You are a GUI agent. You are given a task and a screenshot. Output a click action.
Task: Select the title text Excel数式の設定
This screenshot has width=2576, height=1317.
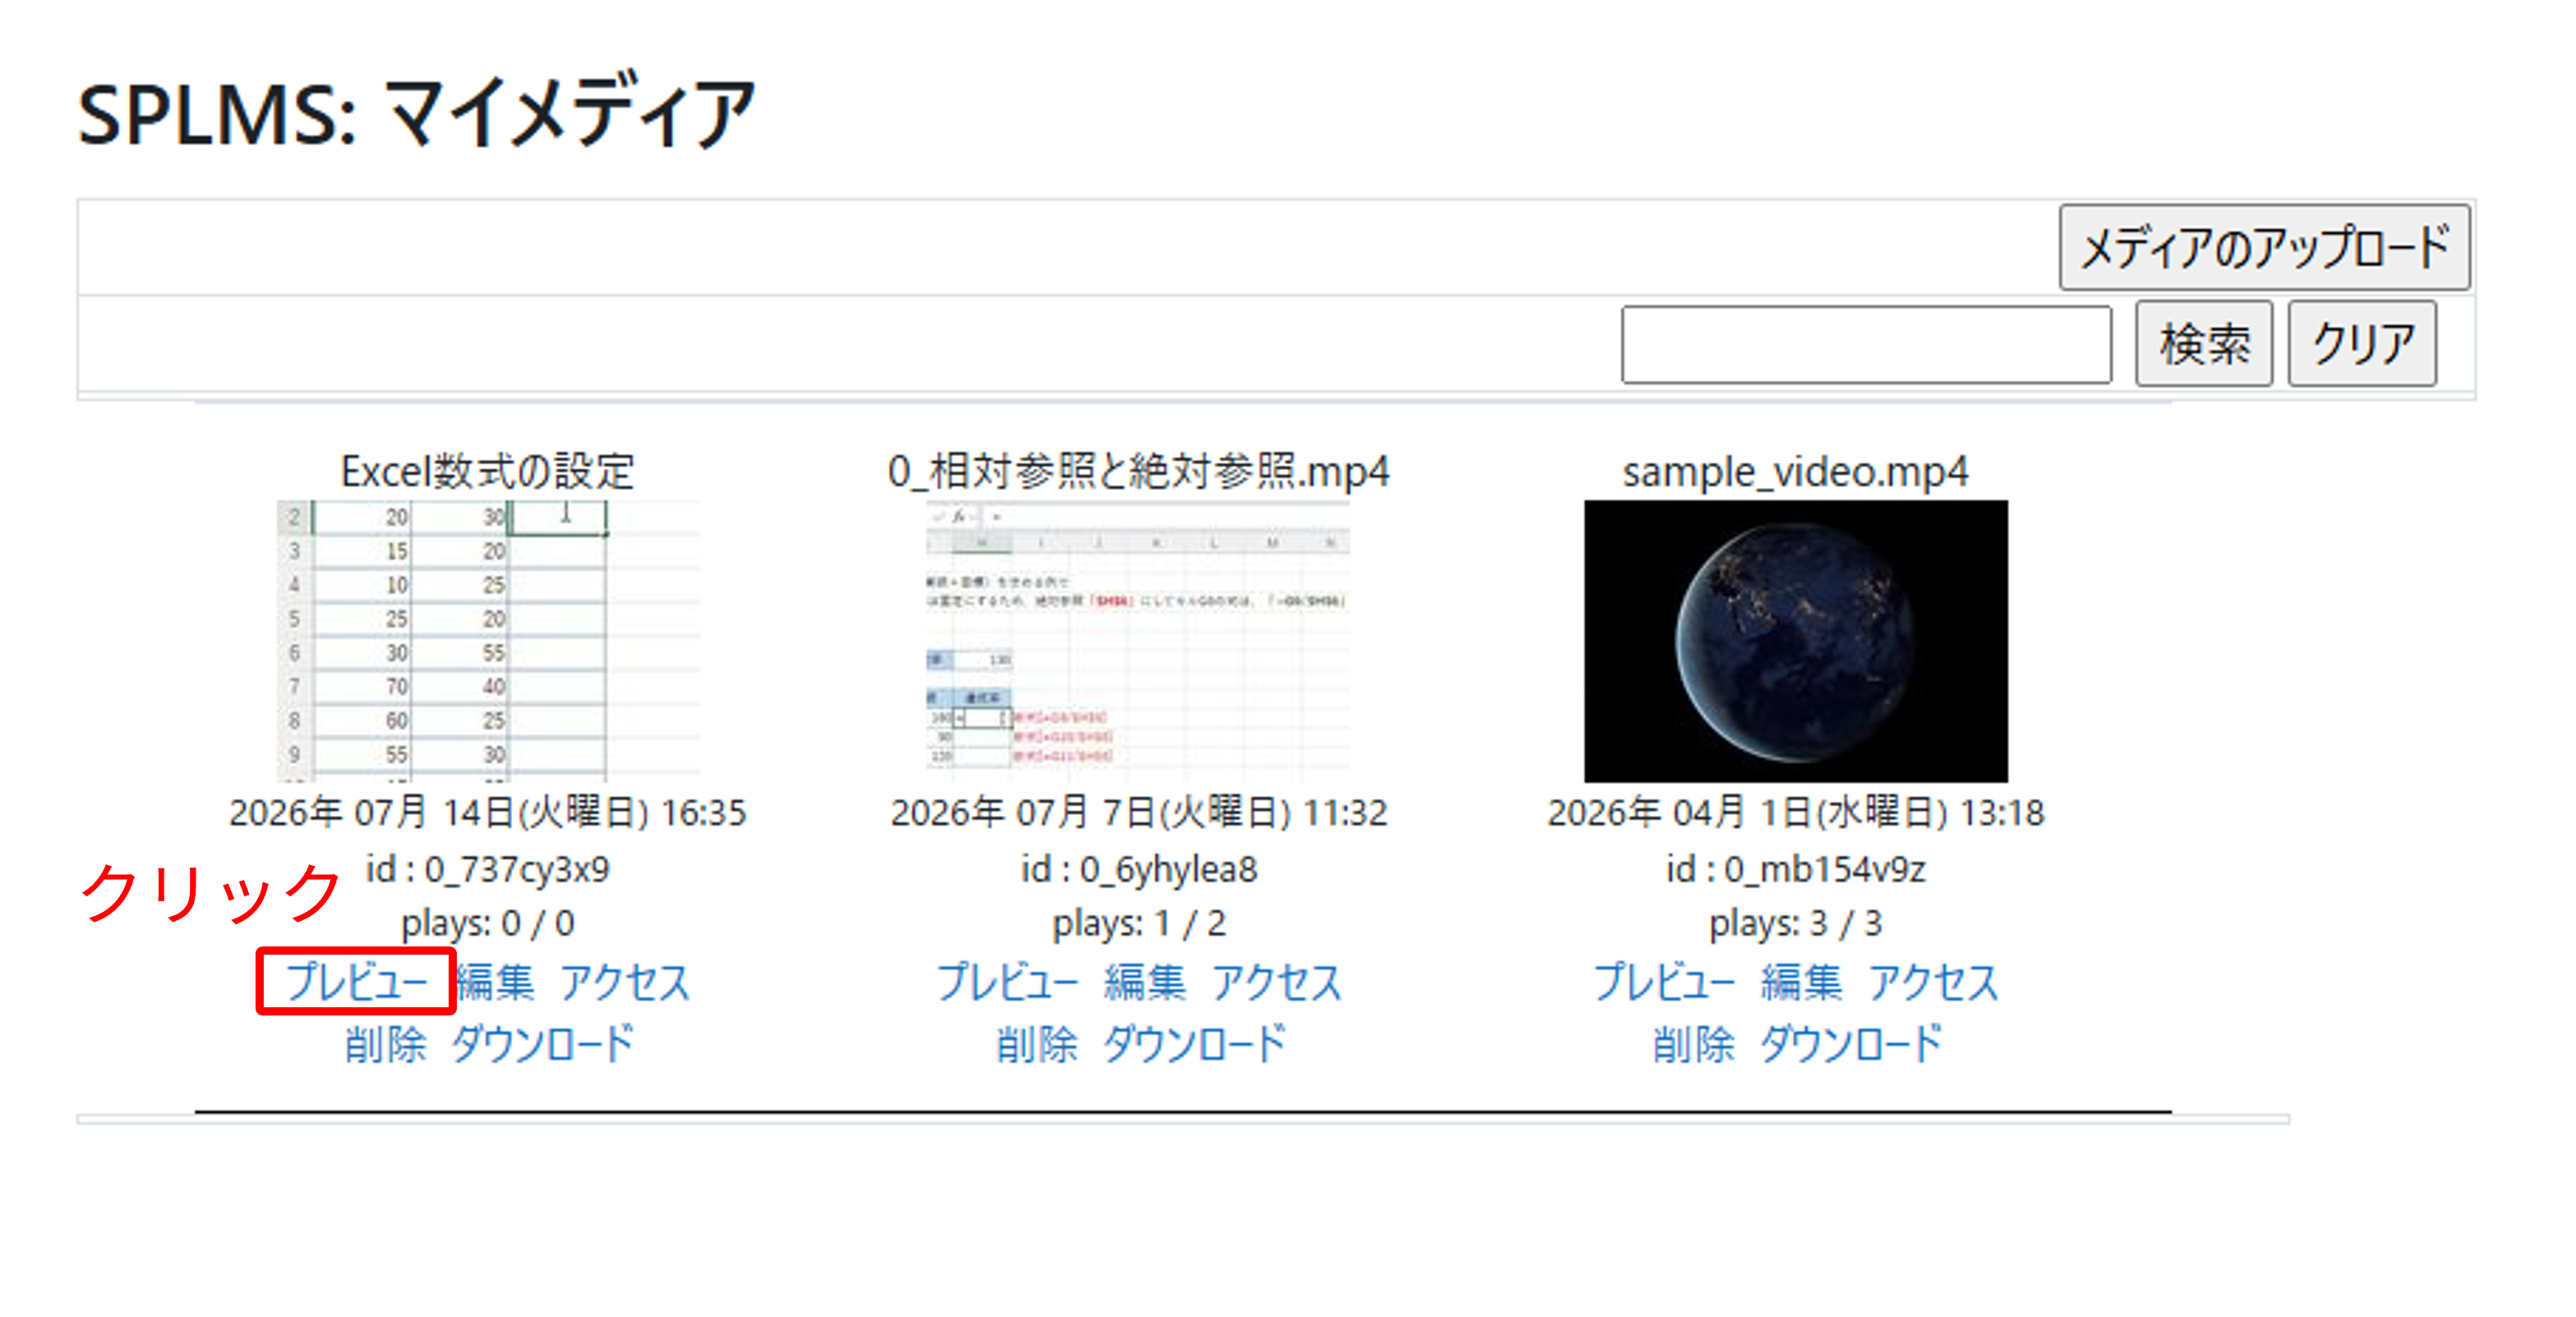pos(488,471)
